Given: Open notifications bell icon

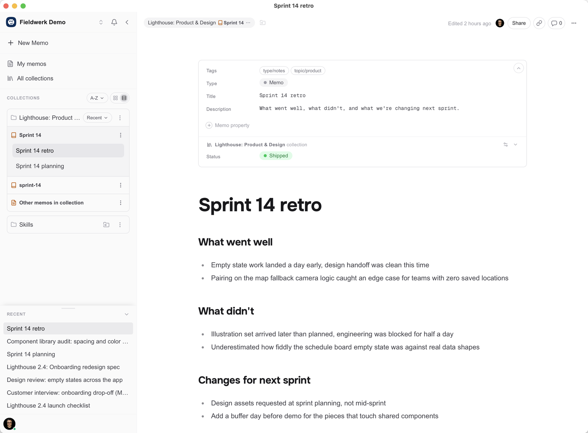Looking at the screenshot, I should tap(114, 22).
